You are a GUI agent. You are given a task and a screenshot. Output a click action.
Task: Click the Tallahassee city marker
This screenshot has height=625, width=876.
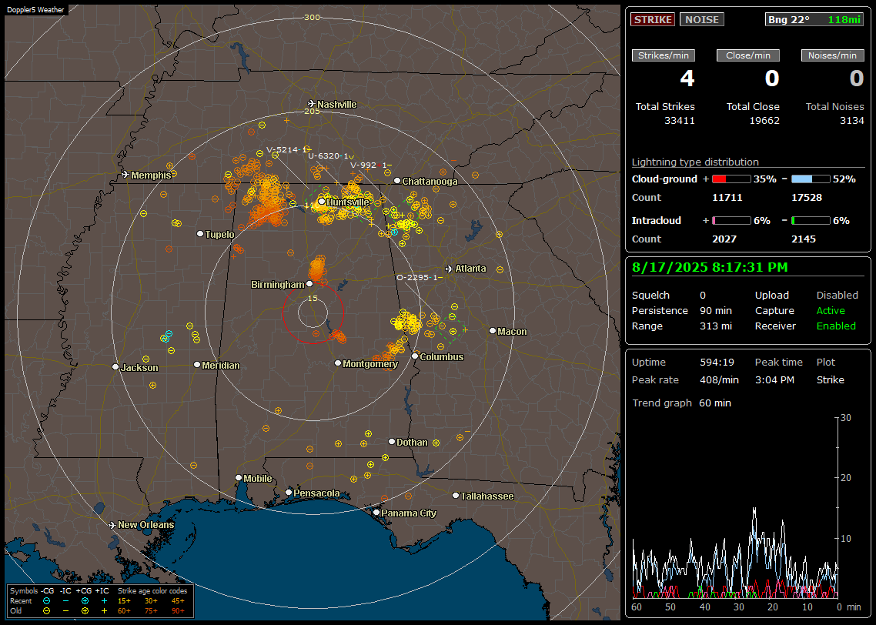coord(456,496)
